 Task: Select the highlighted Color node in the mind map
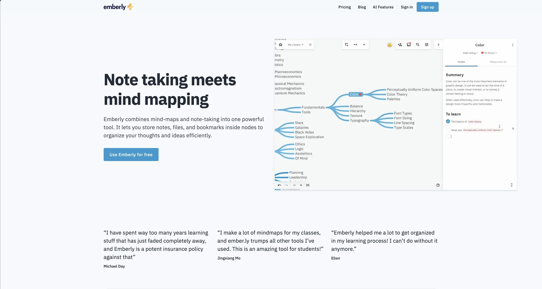pos(356,95)
